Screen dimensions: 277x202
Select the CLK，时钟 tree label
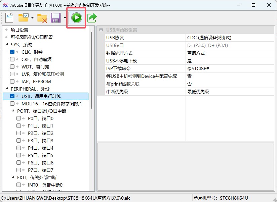pos(32,52)
